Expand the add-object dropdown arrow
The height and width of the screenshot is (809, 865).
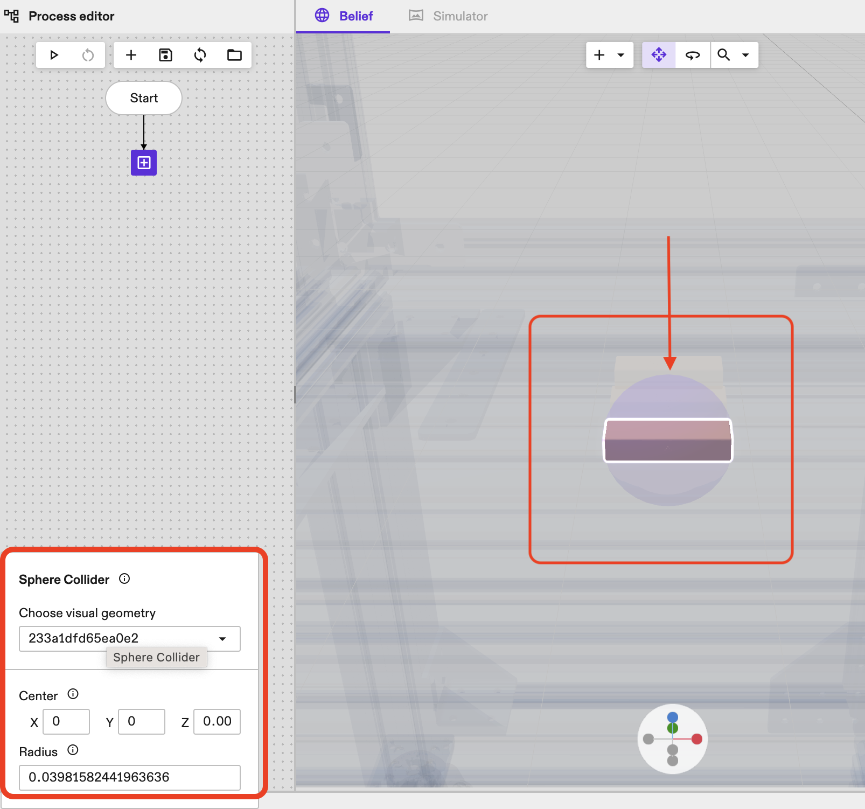click(x=621, y=54)
